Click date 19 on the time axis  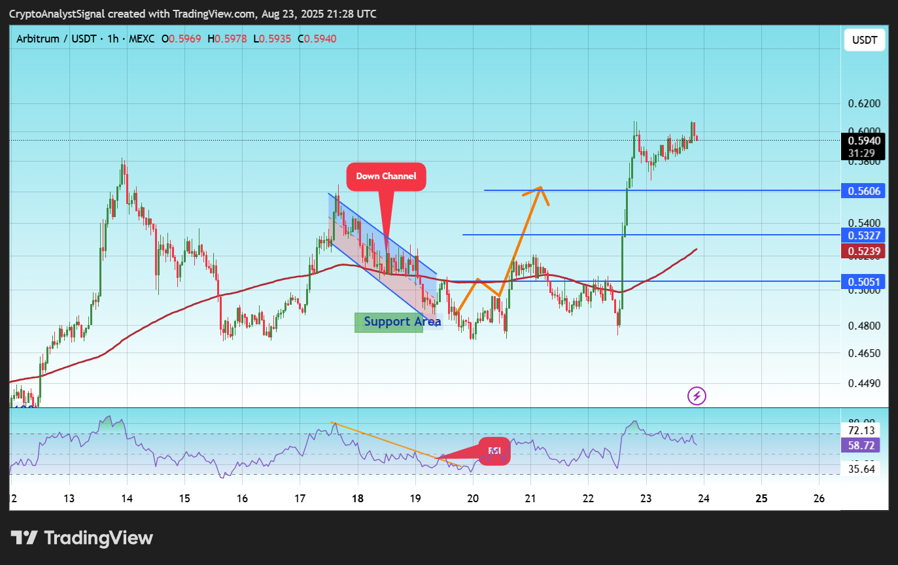coord(415,498)
